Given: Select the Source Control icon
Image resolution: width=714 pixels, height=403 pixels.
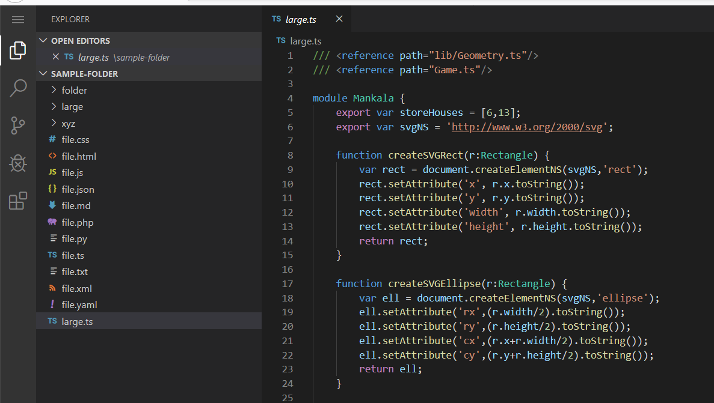Looking at the screenshot, I should click(17, 126).
